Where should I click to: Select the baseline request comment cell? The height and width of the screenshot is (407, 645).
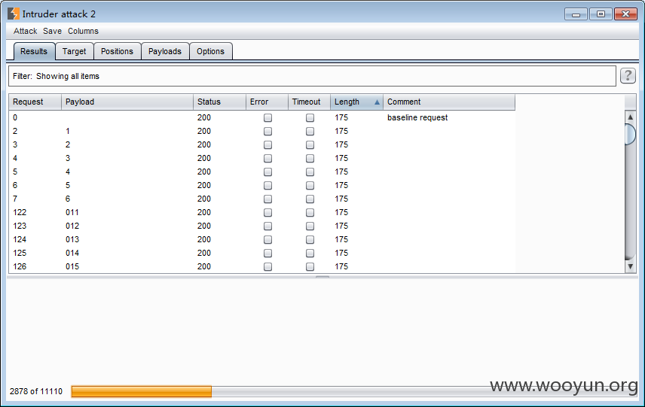[x=417, y=117]
